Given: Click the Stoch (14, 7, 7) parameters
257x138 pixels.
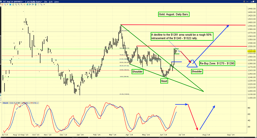Looking at the screenshot, I should [14, 103].
